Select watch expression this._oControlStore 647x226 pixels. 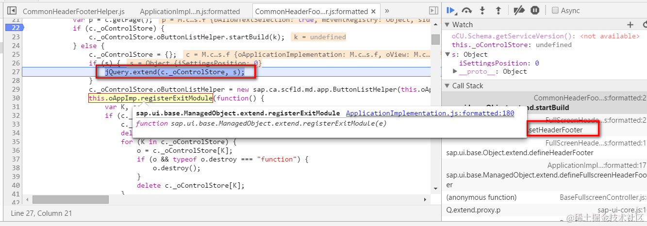point(512,45)
